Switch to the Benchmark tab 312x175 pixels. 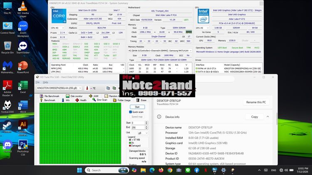47,100
